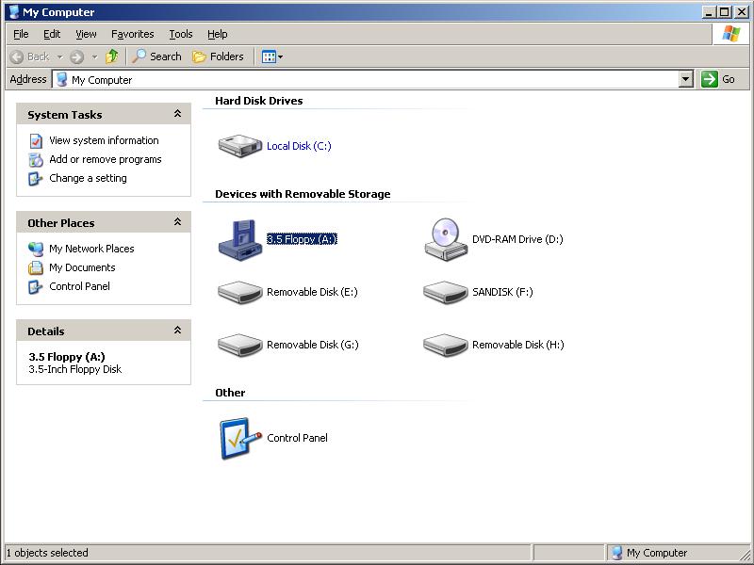This screenshot has width=754, height=565.
Task: Open the Favorites menu
Action: coord(133,34)
